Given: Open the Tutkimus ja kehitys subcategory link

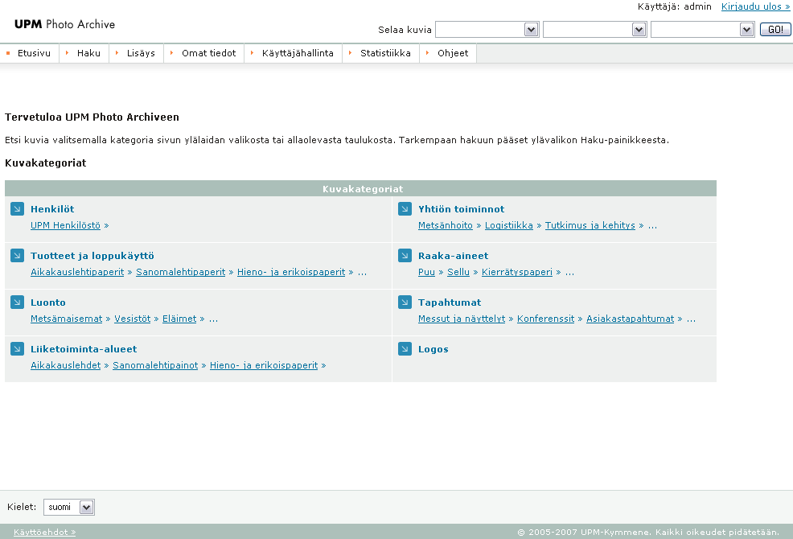Looking at the screenshot, I should tap(590, 225).
